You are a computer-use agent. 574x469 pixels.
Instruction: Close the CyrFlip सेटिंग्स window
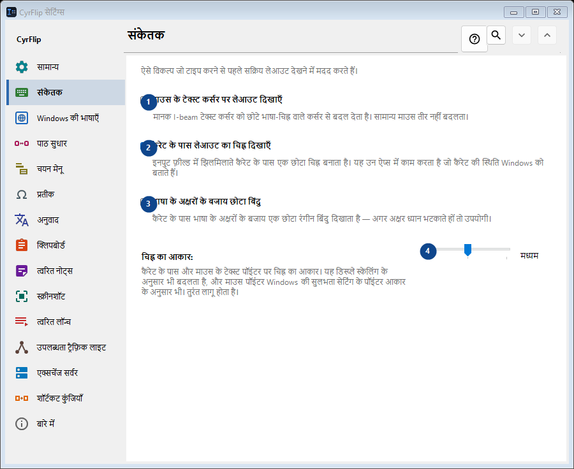pyautogui.click(x=557, y=12)
